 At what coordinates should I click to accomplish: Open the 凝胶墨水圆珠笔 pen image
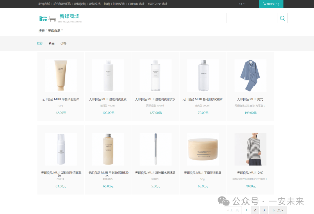156,149
